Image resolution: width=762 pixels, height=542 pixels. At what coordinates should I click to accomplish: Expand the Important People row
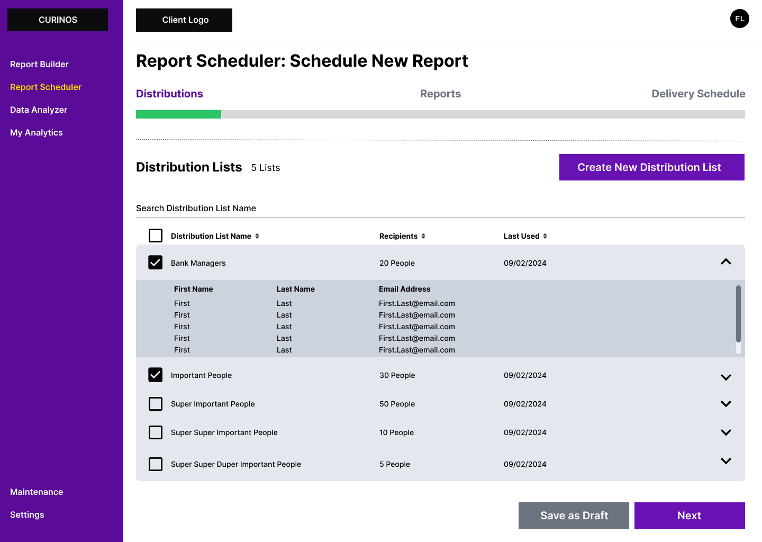(x=726, y=377)
